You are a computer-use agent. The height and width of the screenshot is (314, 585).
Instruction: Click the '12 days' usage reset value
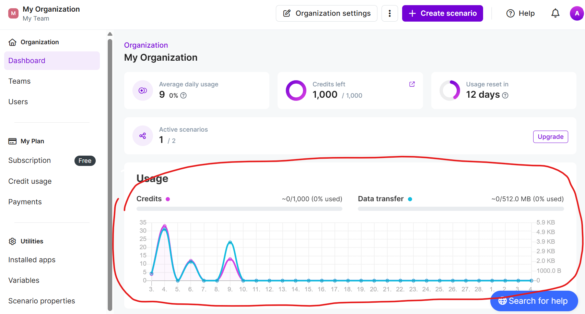[x=483, y=95]
